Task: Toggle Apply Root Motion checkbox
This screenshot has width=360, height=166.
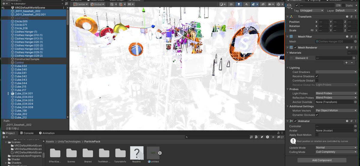Action: click(317, 135)
